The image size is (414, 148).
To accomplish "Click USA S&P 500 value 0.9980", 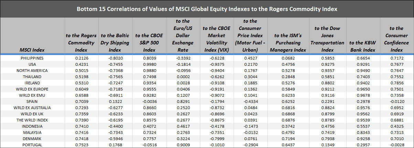I will (x=149, y=64).
